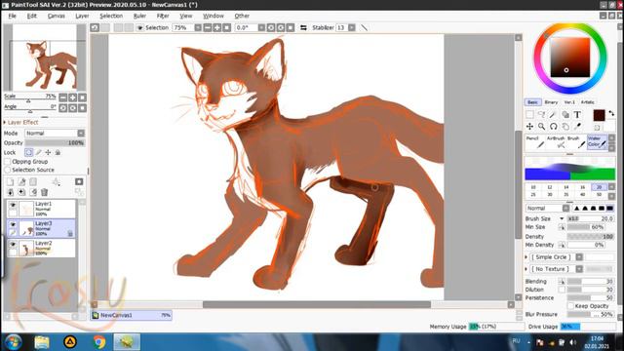
Task: Select the Rotate view tool
Action: point(553,127)
